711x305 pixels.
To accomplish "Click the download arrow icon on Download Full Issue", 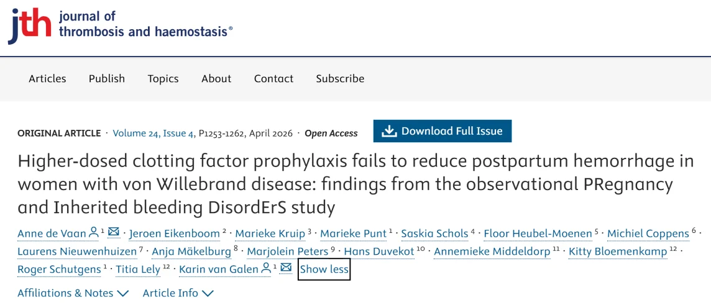I will click(x=389, y=131).
